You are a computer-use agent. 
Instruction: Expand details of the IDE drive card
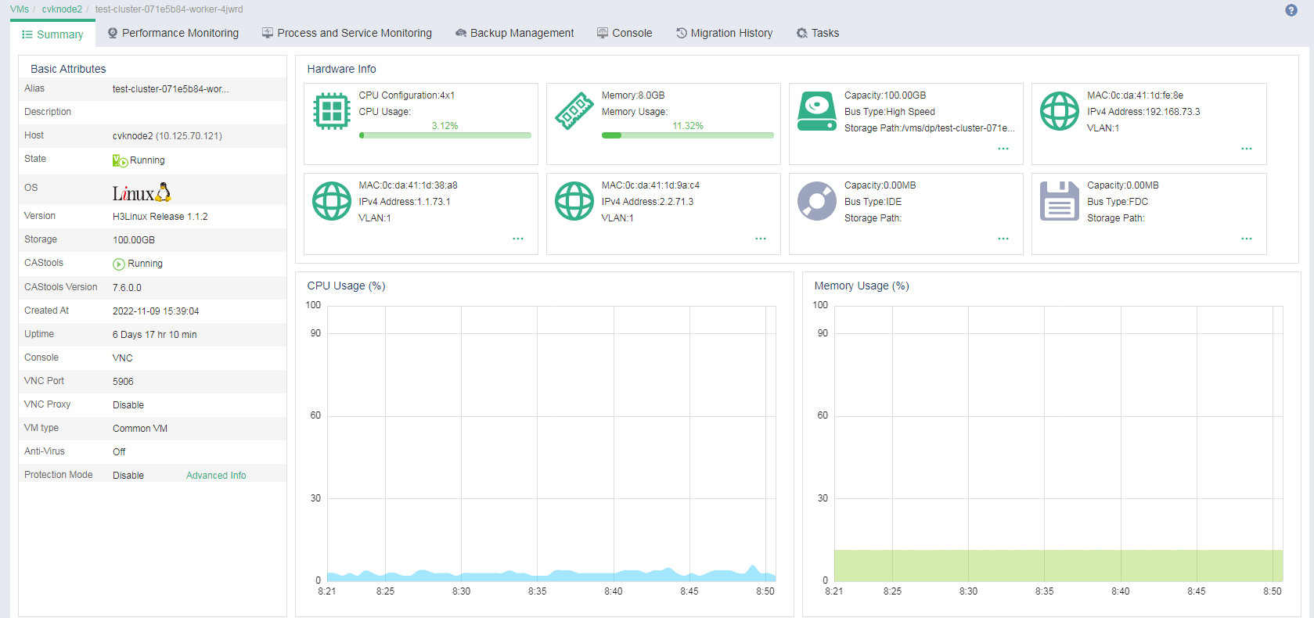click(x=1003, y=239)
